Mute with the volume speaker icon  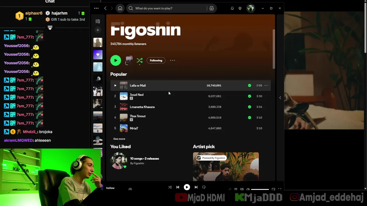(248, 189)
